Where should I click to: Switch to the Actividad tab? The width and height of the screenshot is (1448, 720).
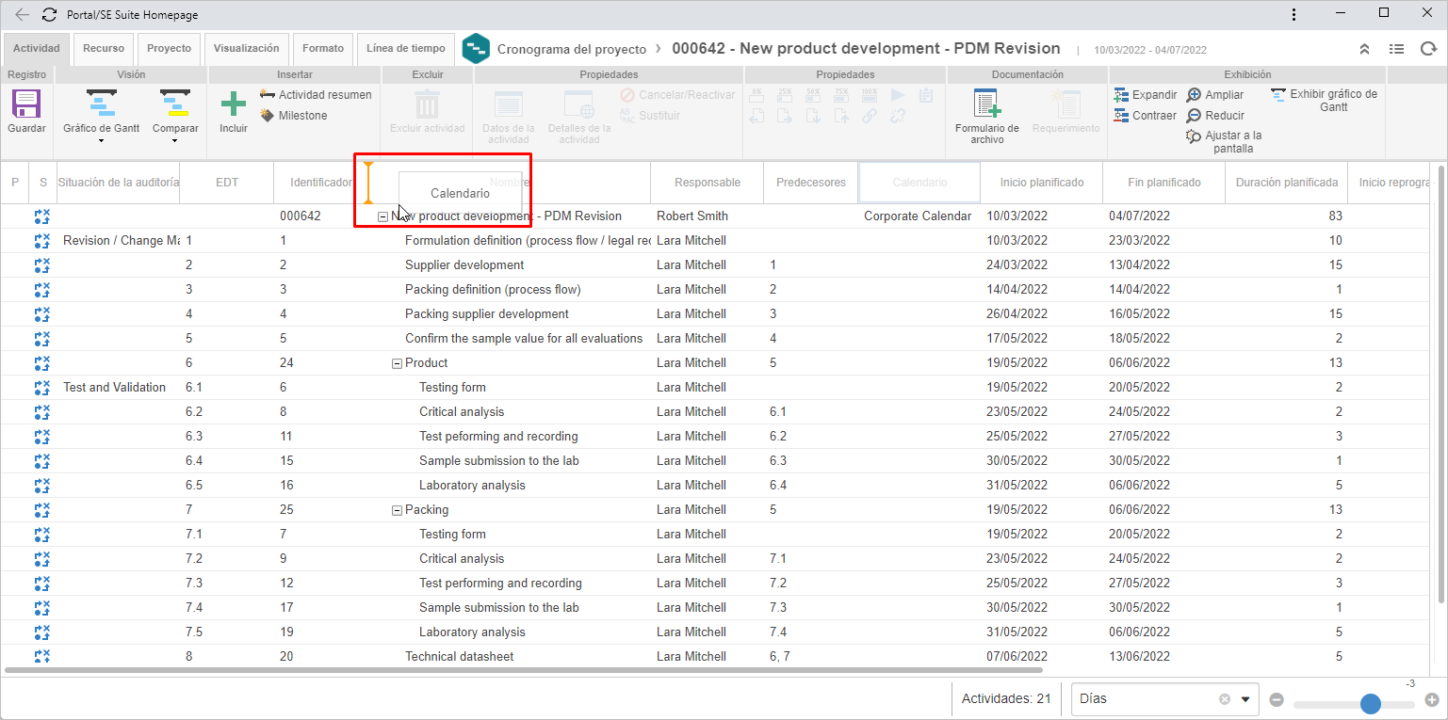pos(37,48)
